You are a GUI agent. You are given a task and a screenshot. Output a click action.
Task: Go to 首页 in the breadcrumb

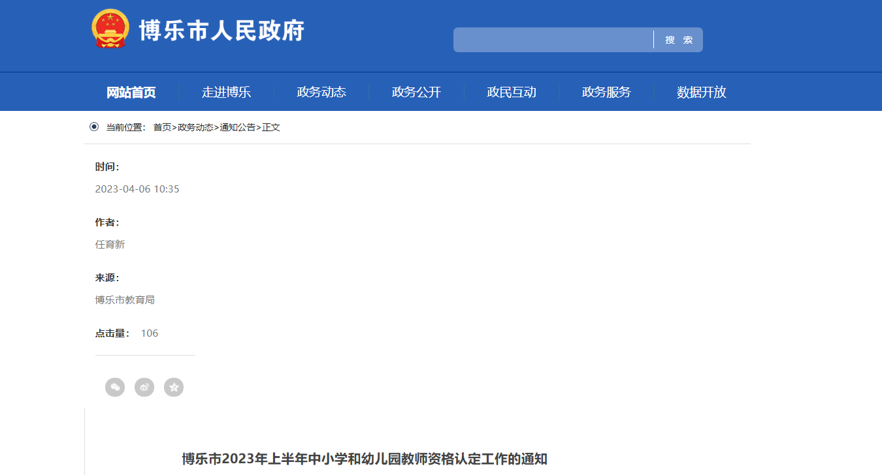(x=162, y=127)
